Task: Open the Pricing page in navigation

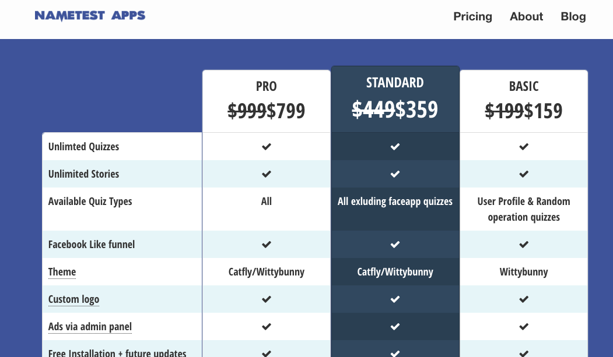Action: point(472,16)
